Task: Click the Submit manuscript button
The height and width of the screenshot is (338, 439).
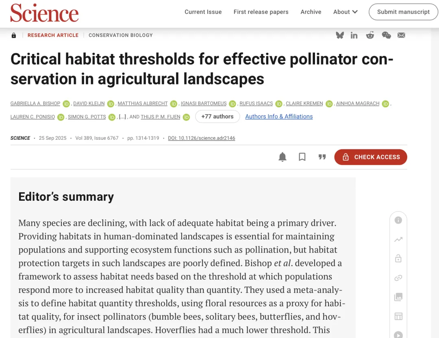Action: pyautogui.click(x=403, y=12)
